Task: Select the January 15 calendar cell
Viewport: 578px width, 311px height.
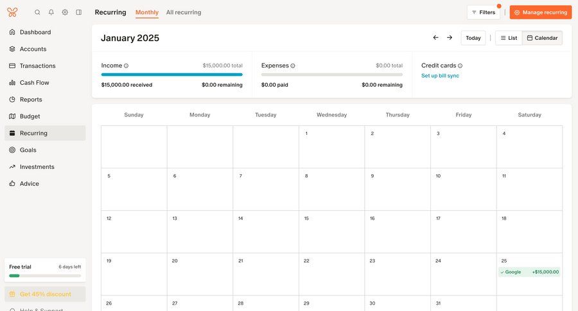Action: tap(332, 232)
